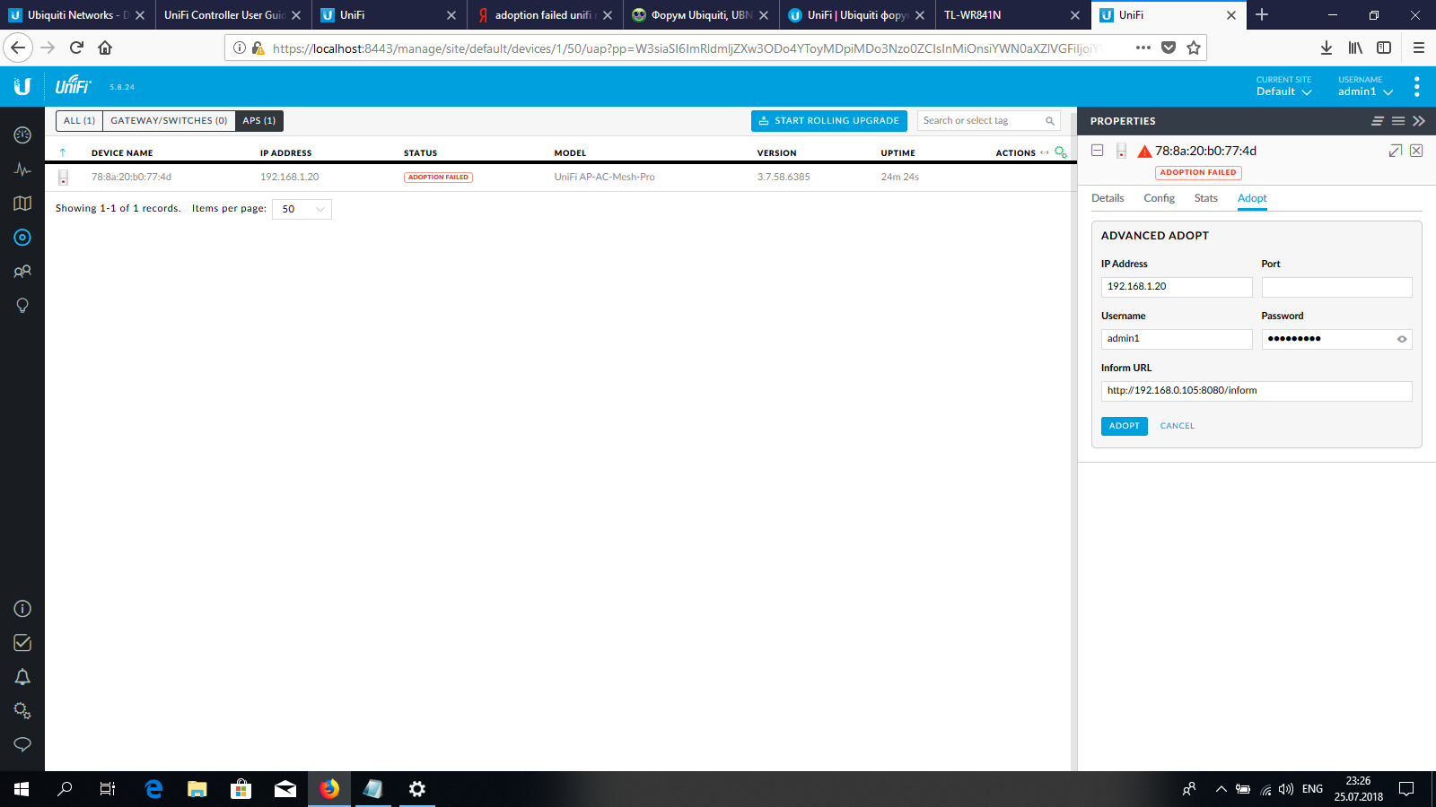
Task: Open Microsoft Edge from taskbar
Action: tap(153, 789)
